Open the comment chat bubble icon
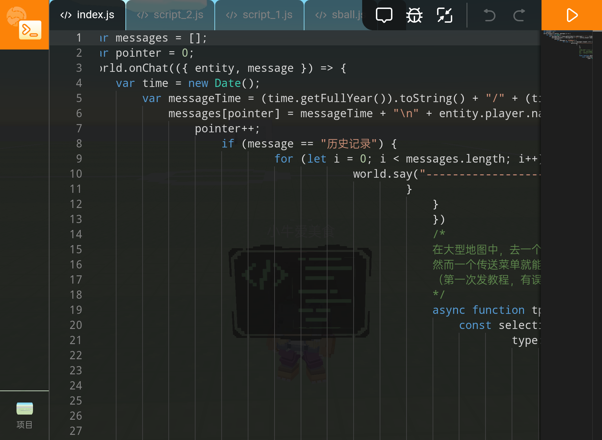 point(384,15)
